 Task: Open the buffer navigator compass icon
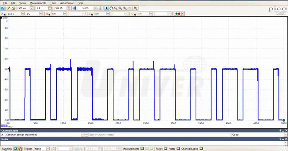(100, 8)
